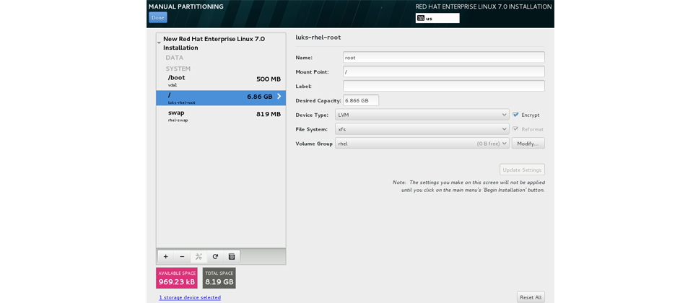Add a new mount point with plus icon

click(166, 257)
